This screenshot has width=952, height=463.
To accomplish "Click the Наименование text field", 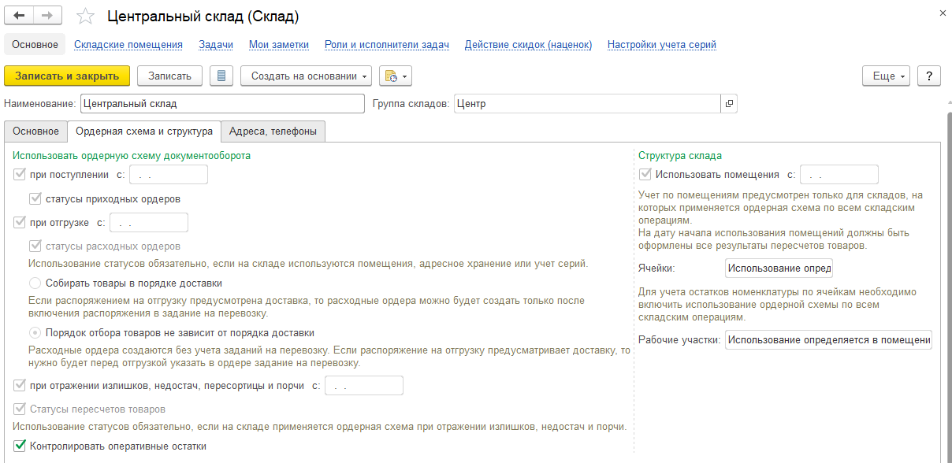I will [x=222, y=103].
